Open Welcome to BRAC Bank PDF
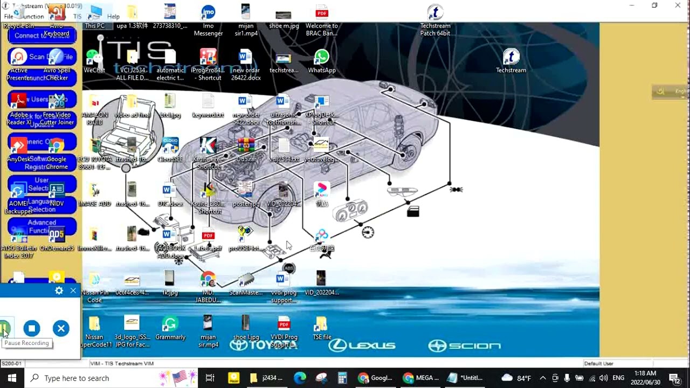Viewport: 690px width, 388px height. click(x=322, y=20)
